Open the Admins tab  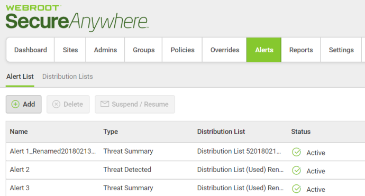(105, 50)
